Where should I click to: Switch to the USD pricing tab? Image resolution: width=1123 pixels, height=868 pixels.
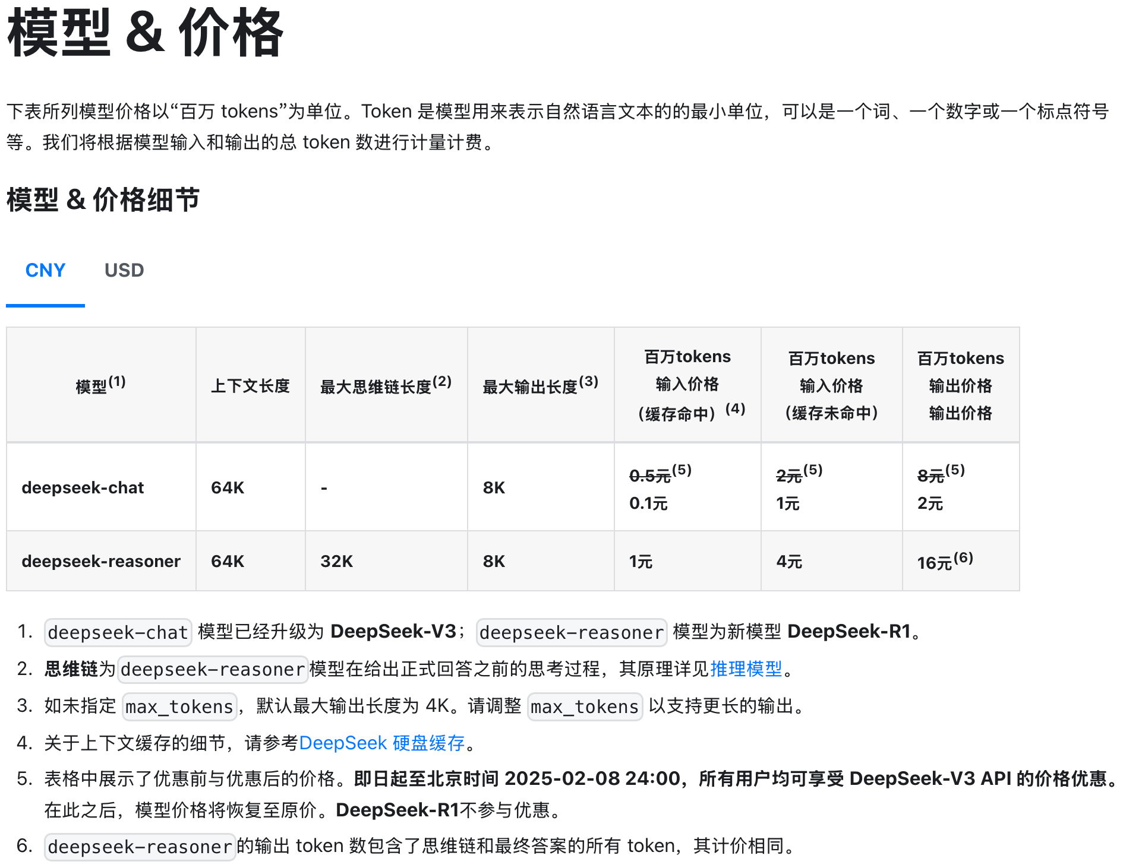coord(124,271)
